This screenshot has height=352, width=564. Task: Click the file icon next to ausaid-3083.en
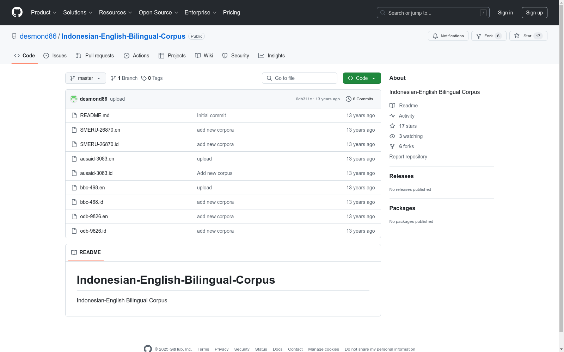click(x=74, y=159)
